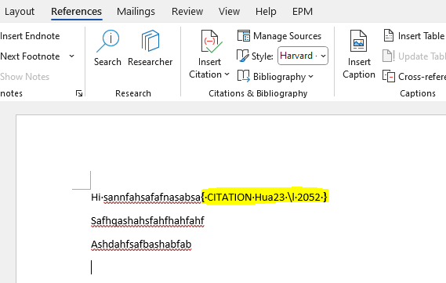This screenshot has height=283, width=446.
Task: Switch to the Mailings tab
Action: coord(136,12)
